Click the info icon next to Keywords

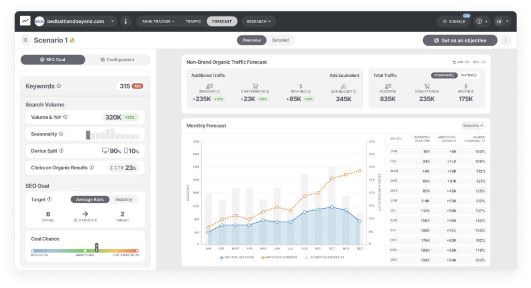(59, 86)
